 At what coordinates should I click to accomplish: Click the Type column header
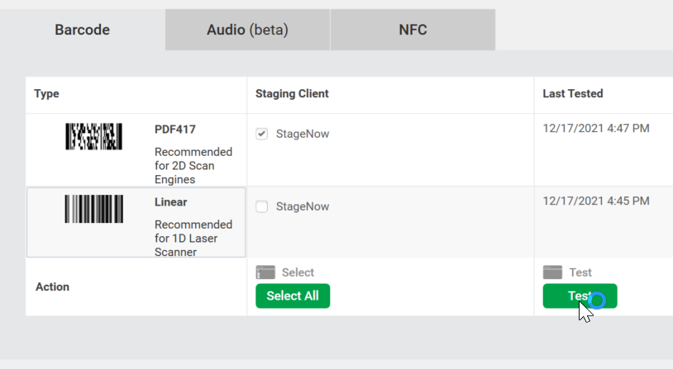[x=46, y=94]
